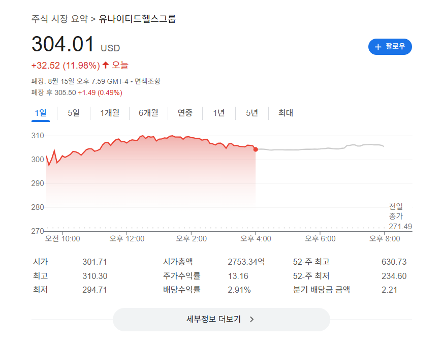
Task: Click the 시가총액 label
Action: click(178, 262)
